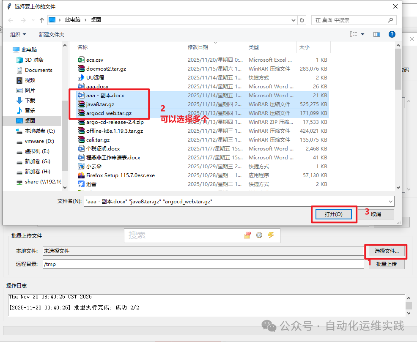Click the refresh icon beside address bar

[x=302, y=20]
